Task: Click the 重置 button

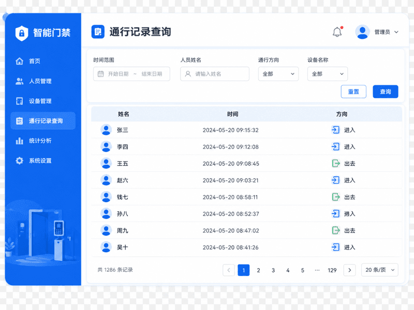Action: 353,91
